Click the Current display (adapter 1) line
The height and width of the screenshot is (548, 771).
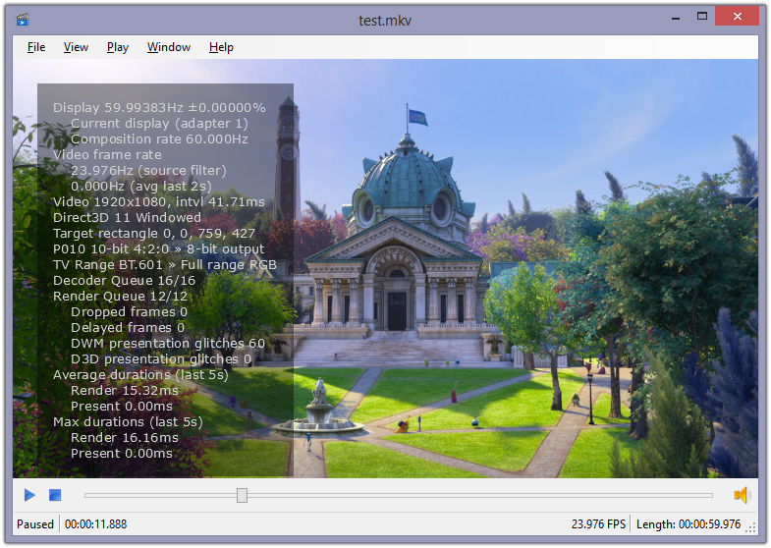point(159,124)
